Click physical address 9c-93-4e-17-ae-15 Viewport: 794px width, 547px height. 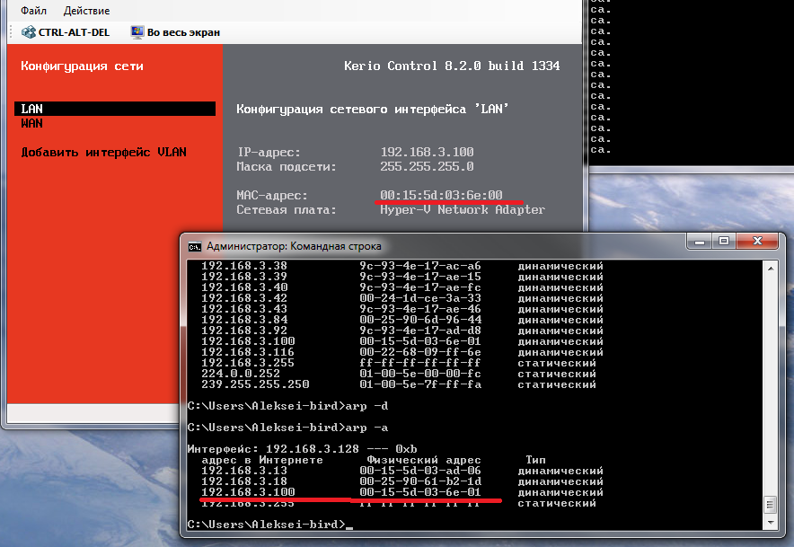pyautogui.click(x=420, y=277)
